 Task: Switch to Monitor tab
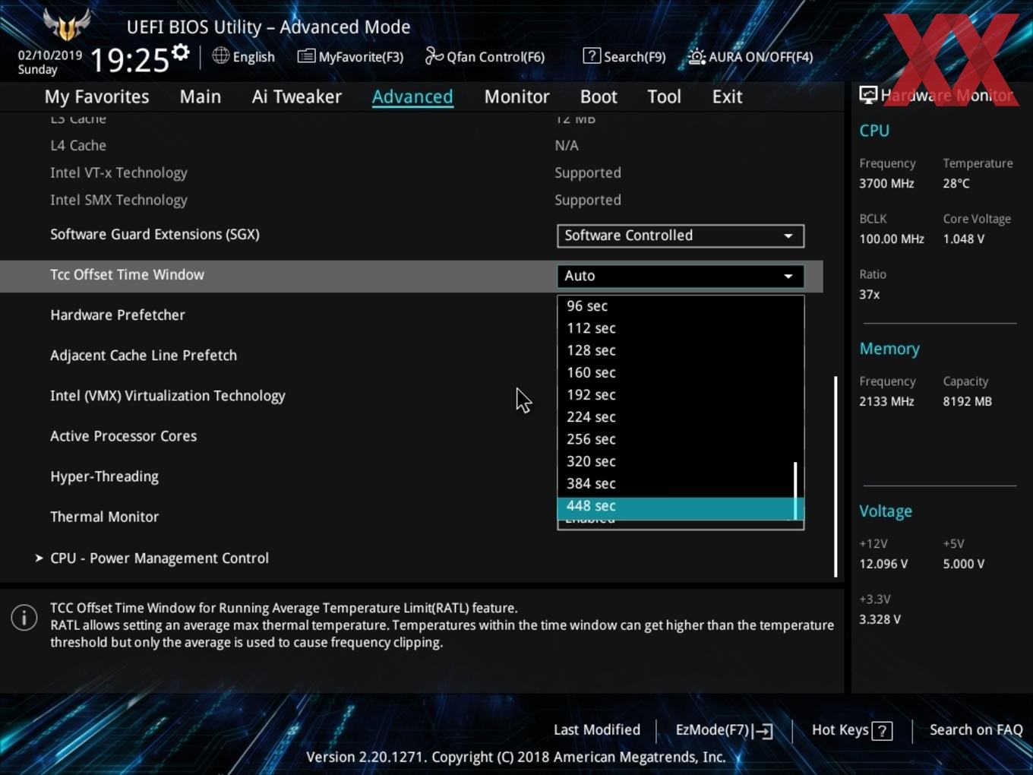(x=516, y=96)
